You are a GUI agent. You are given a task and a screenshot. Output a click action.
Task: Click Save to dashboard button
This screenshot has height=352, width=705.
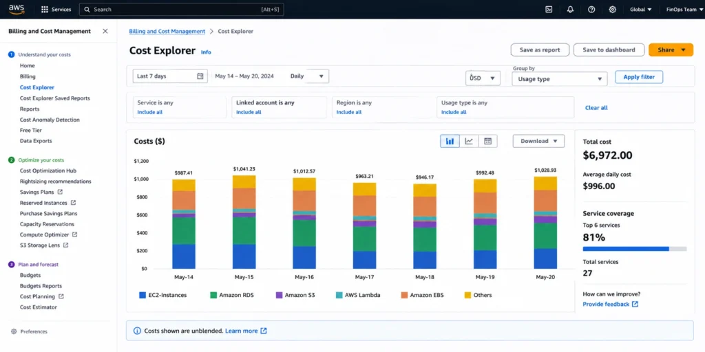609,49
